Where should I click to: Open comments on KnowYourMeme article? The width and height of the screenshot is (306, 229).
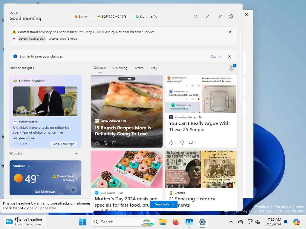(191, 143)
